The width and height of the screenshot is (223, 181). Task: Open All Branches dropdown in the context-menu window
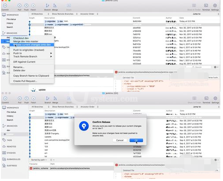pos(40,14)
